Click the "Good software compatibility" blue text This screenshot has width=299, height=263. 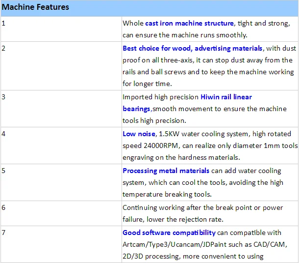(x=169, y=233)
